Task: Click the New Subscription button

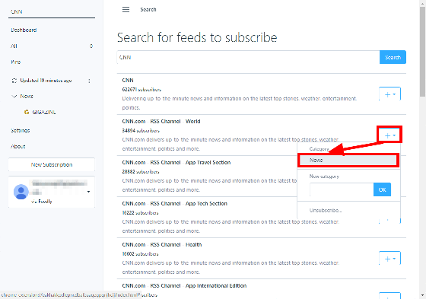Action: [x=52, y=164]
